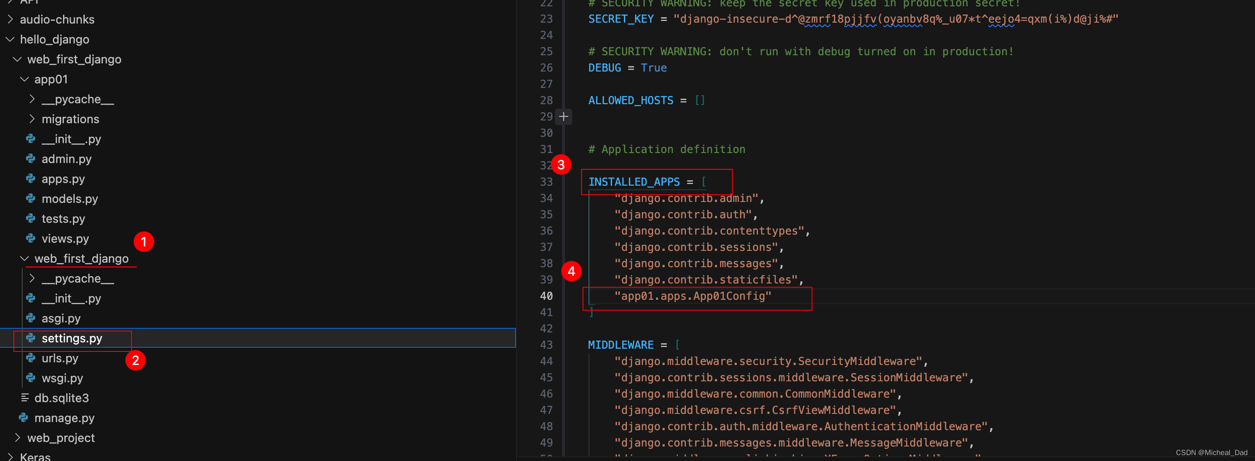1255x461 pixels.
Task: Click the database icon next to db.sqlite3
Action: 25,398
